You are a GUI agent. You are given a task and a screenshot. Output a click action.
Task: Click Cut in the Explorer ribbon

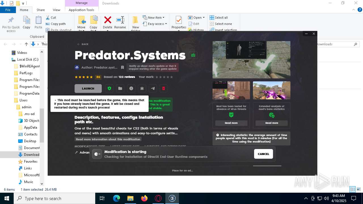click(x=51, y=18)
